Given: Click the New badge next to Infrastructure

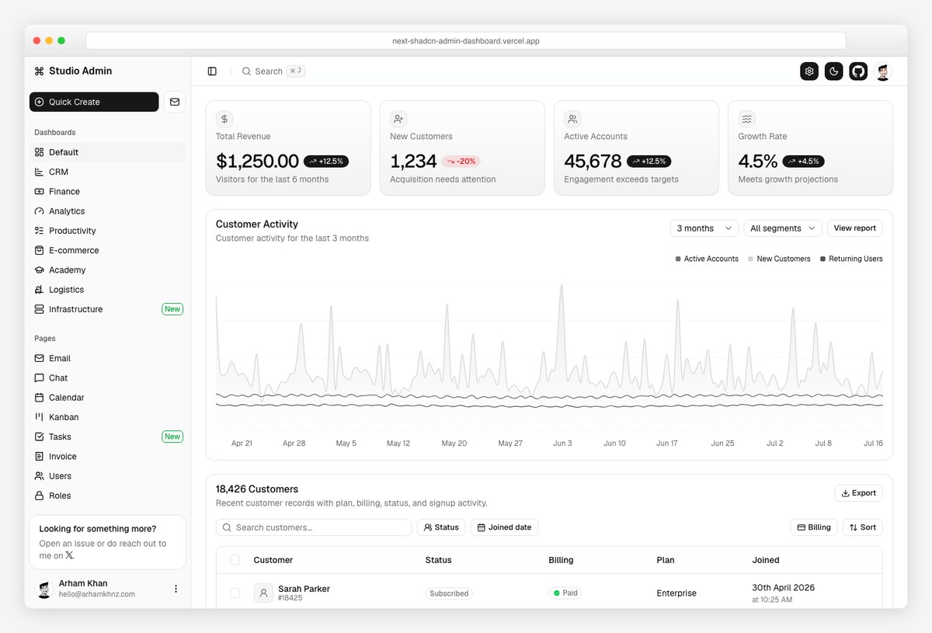Looking at the screenshot, I should 172,309.
